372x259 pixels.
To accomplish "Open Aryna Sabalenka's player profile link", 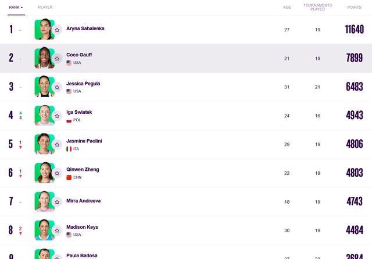I will (x=85, y=28).
